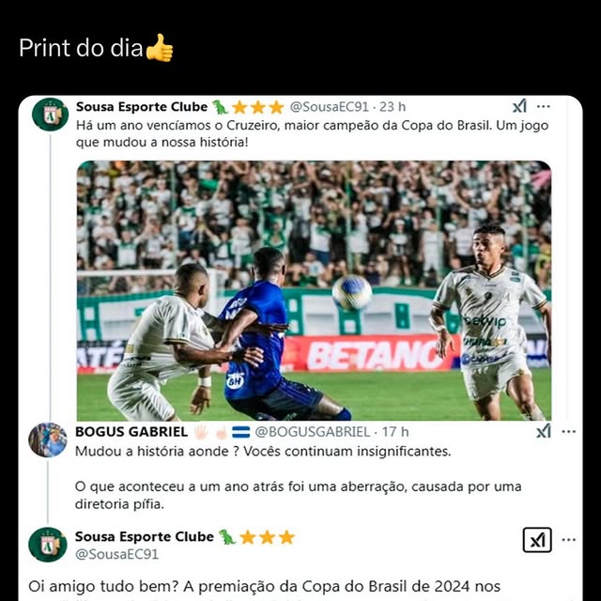Image resolution: width=601 pixels, height=601 pixels.
Task: Click the @SousaEC91 handle beside the 23 h timestamp
Action: 330,107
